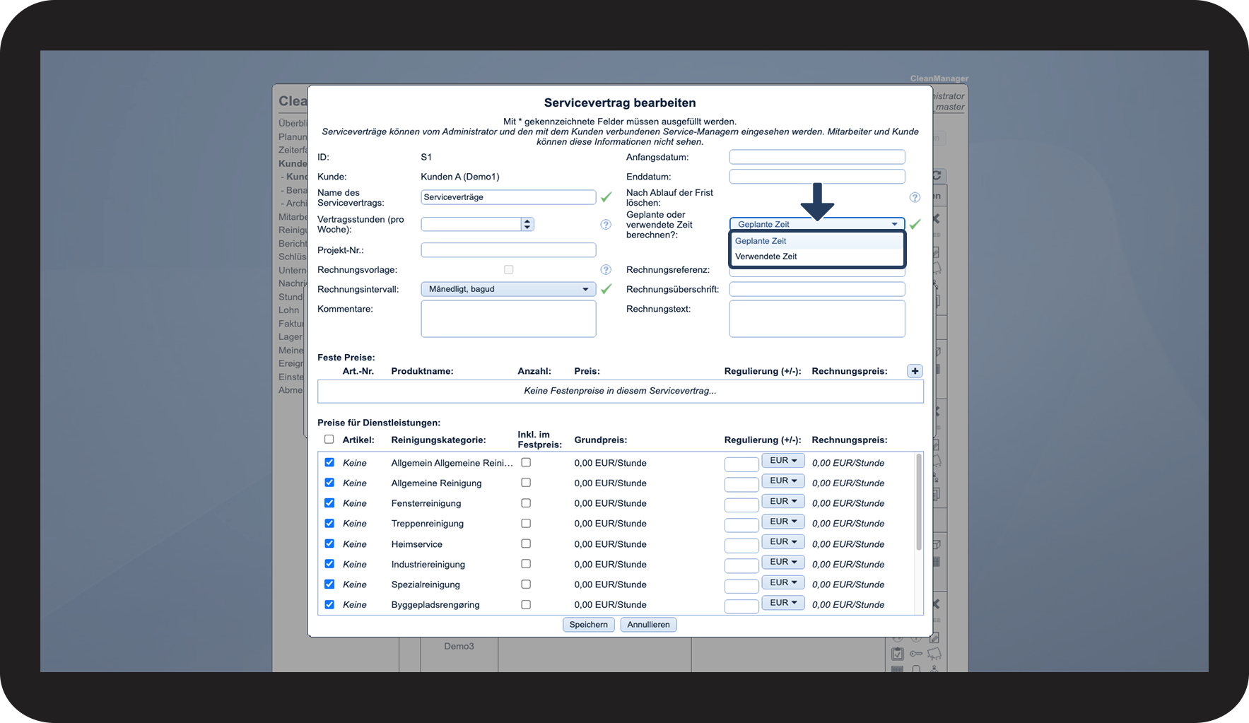1249x723 pixels.
Task: Open EUR dropdown in Allgemeine Reinigung row
Action: click(783, 481)
